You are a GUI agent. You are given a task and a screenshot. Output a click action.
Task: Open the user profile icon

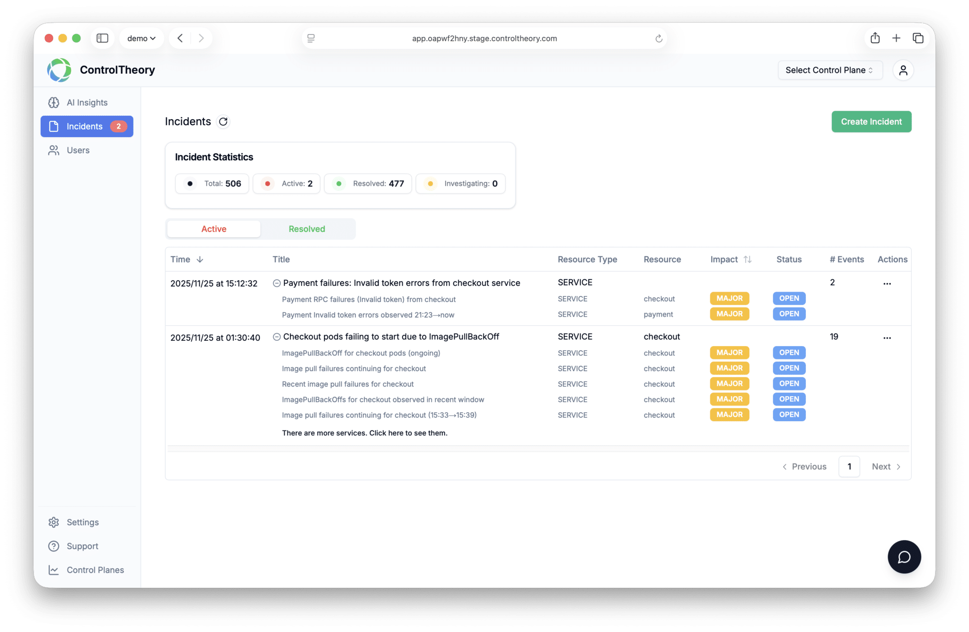[x=903, y=70]
